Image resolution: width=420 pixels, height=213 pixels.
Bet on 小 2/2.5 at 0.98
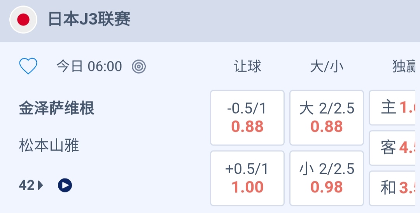pos(327,178)
